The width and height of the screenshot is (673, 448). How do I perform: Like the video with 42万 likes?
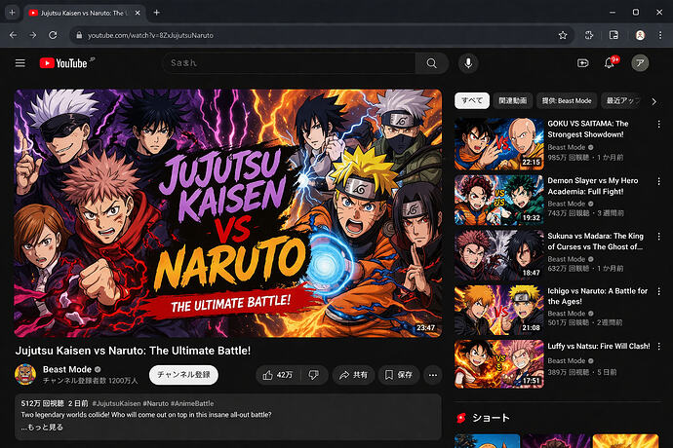coord(278,375)
